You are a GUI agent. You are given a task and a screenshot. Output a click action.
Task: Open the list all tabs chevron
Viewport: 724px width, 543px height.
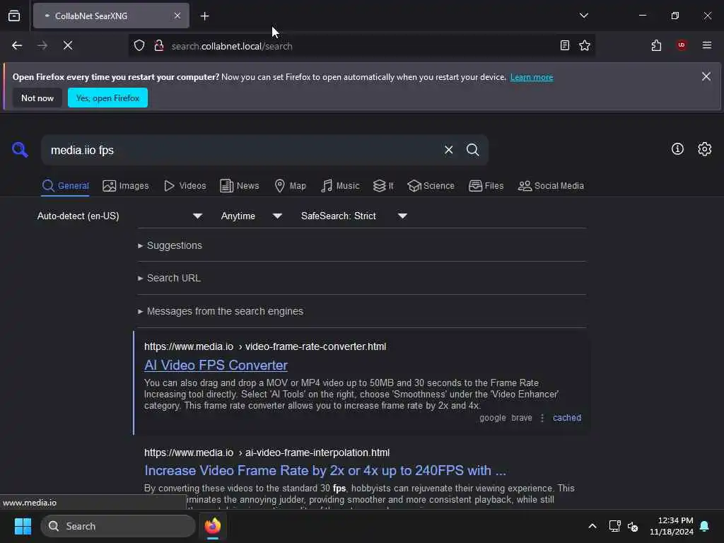click(583, 16)
